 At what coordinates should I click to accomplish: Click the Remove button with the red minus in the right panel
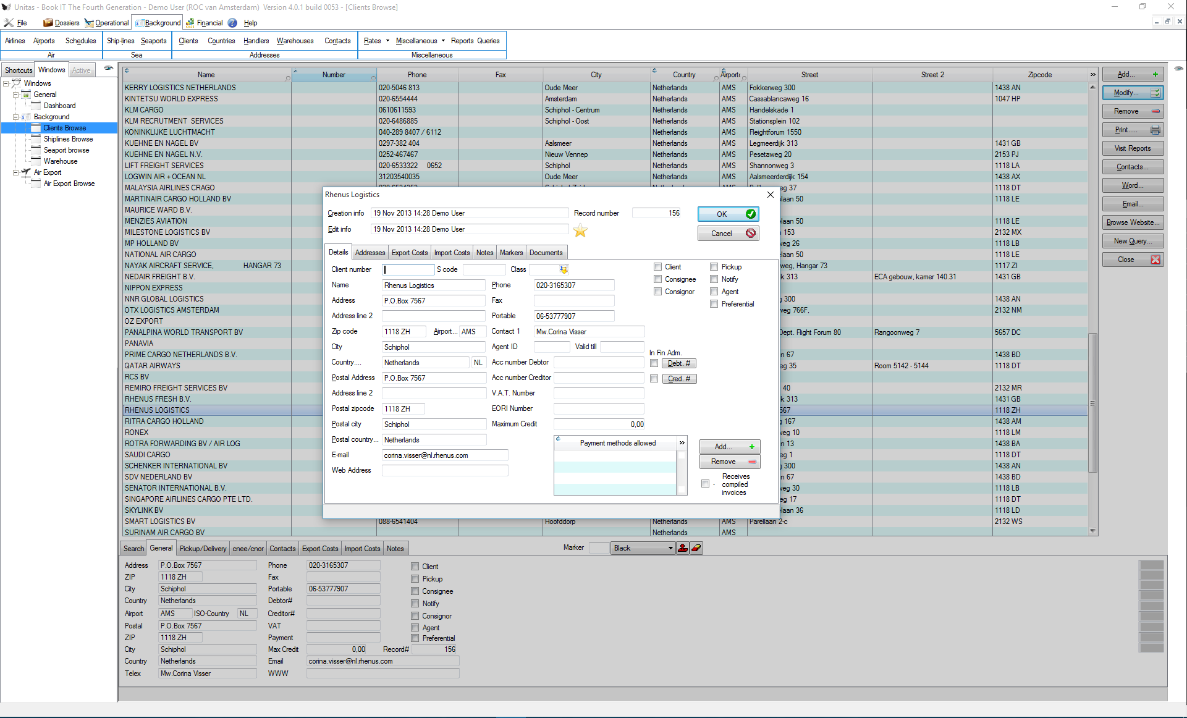click(x=1133, y=111)
